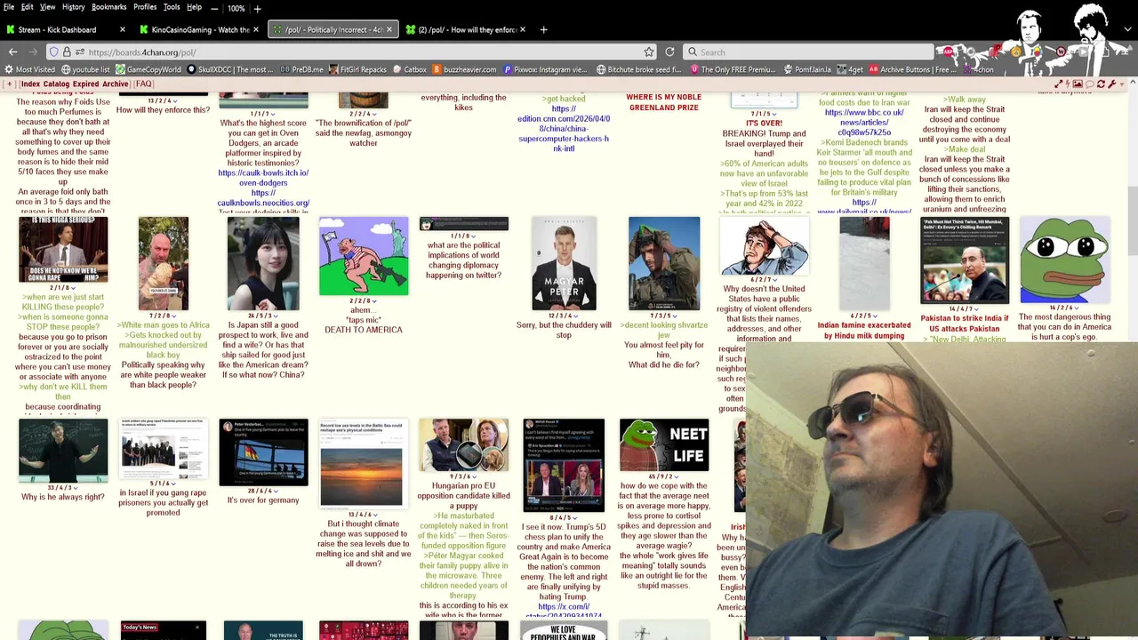Open the tracking protection shield icon

pos(54,52)
